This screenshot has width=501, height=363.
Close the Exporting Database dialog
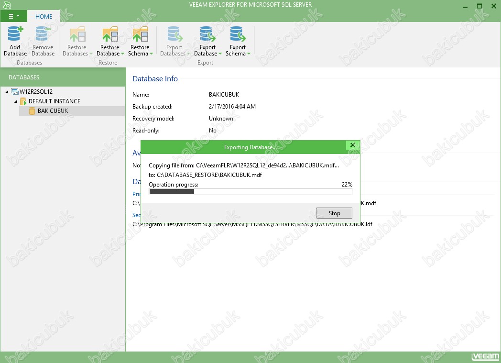(353, 145)
